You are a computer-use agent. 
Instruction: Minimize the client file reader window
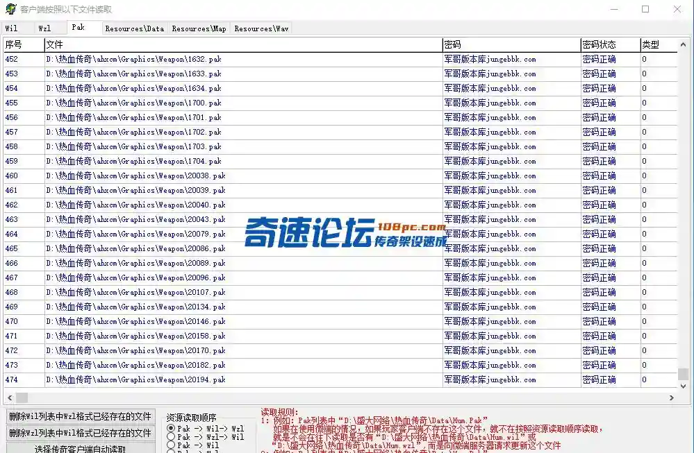(x=614, y=9)
